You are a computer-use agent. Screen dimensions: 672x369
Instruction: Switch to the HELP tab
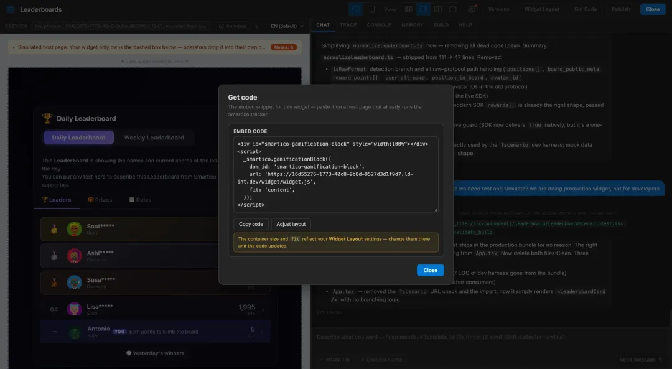(465, 25)
